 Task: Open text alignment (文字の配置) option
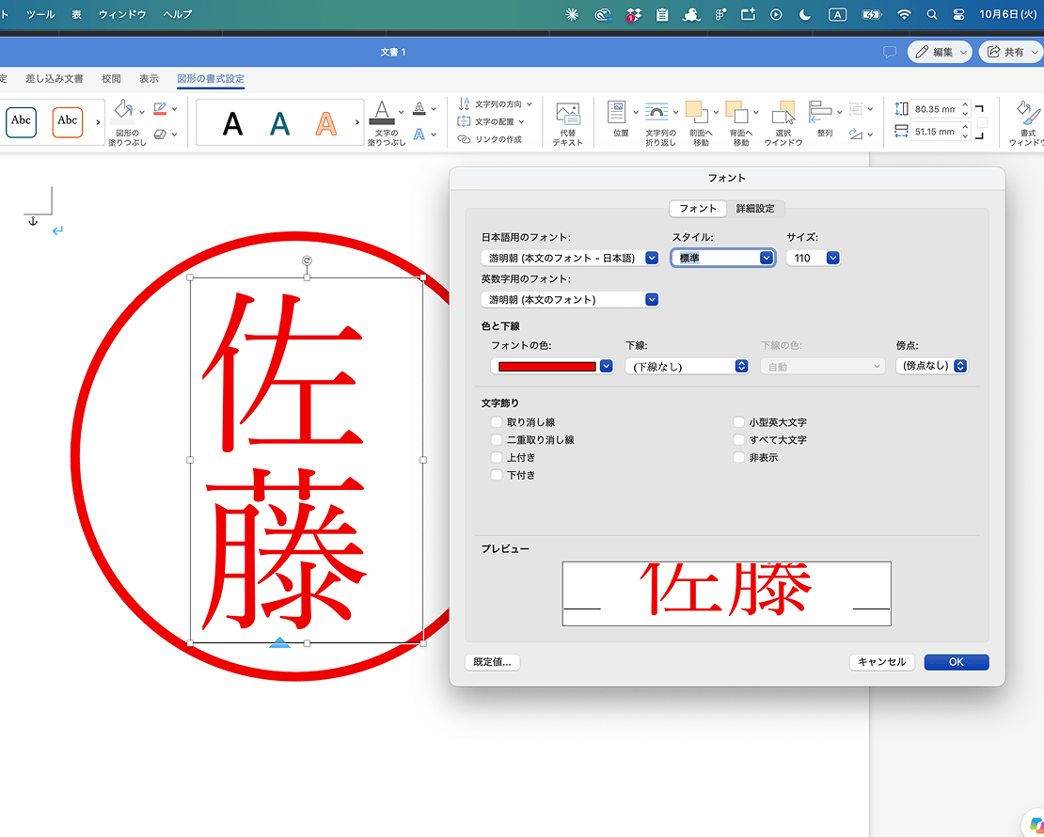pos(491,121)
